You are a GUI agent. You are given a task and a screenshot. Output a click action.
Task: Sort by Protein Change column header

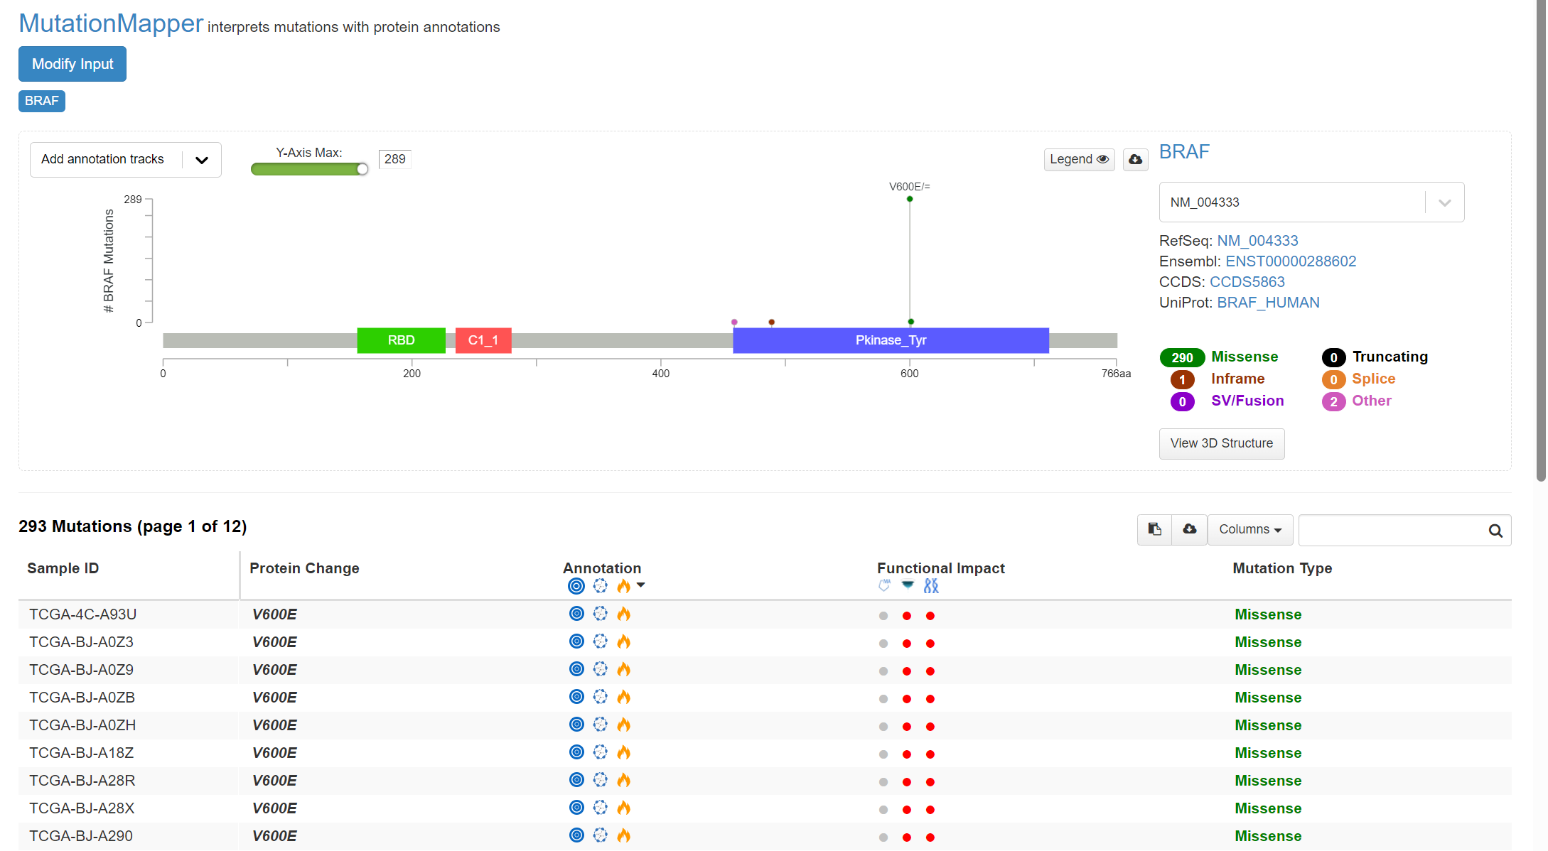[x=304, y=568]
